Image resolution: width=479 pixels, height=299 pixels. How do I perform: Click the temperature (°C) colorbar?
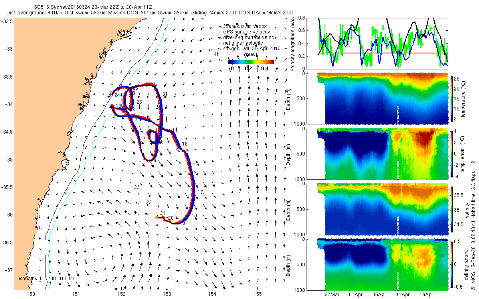(x=452, y=98)
